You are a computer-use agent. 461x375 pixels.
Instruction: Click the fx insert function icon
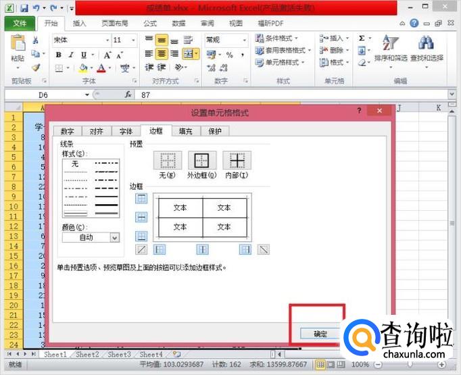(x=128, y=95)
